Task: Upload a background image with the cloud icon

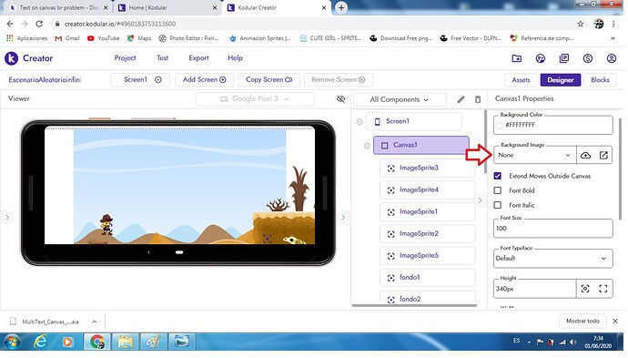Action: pos(585,155)
